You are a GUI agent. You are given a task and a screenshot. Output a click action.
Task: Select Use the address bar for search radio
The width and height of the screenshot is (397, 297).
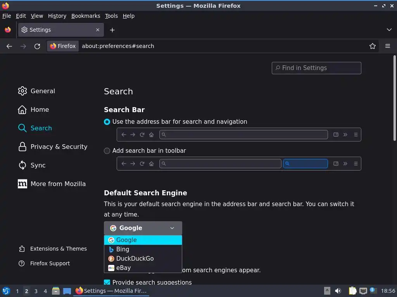coord(107,122)
